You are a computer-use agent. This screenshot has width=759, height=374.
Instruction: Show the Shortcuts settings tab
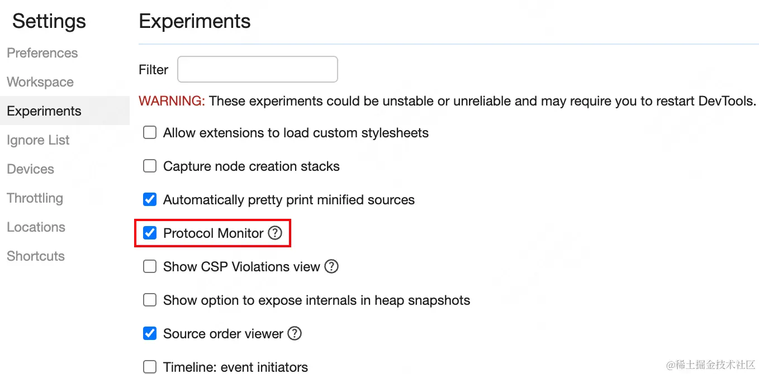point(36,256)
